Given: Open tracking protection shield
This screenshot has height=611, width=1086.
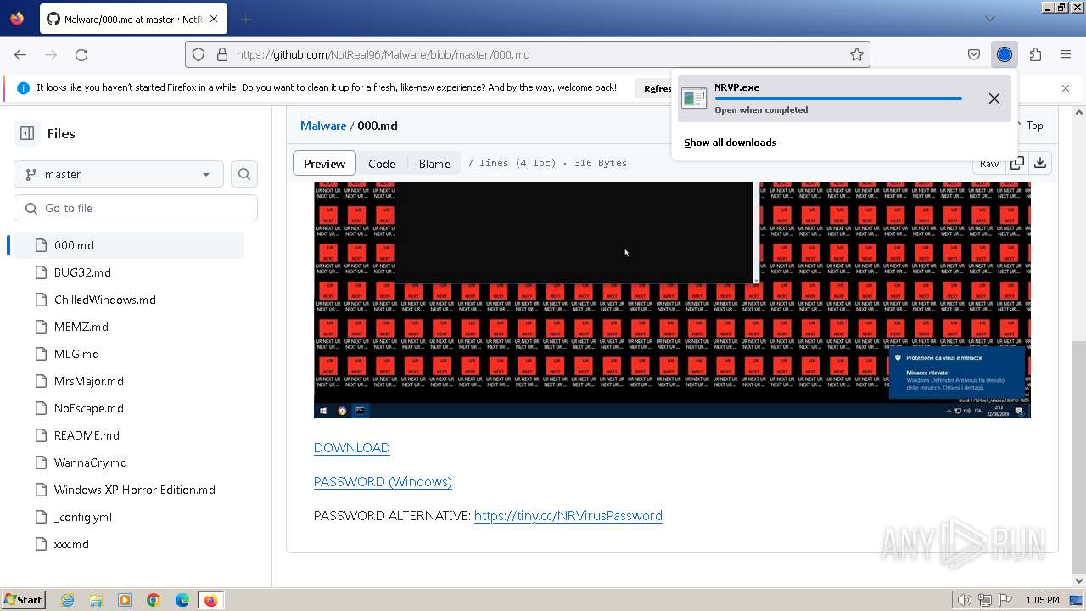Looking at the screenshot, I should coord(199,54).
